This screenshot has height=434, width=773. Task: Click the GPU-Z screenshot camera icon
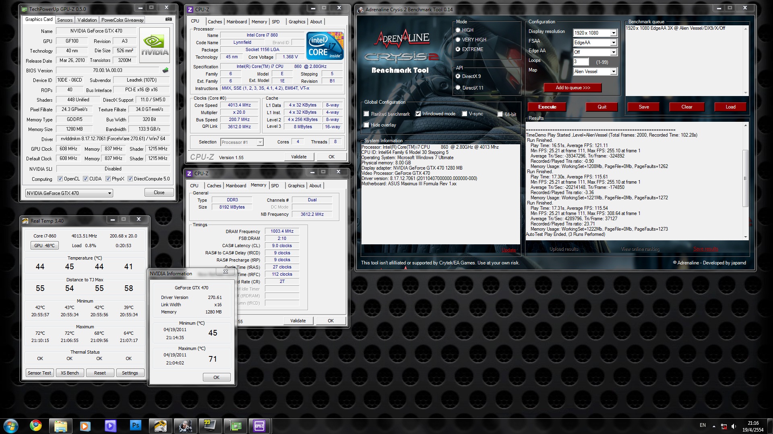coord(169,19)
